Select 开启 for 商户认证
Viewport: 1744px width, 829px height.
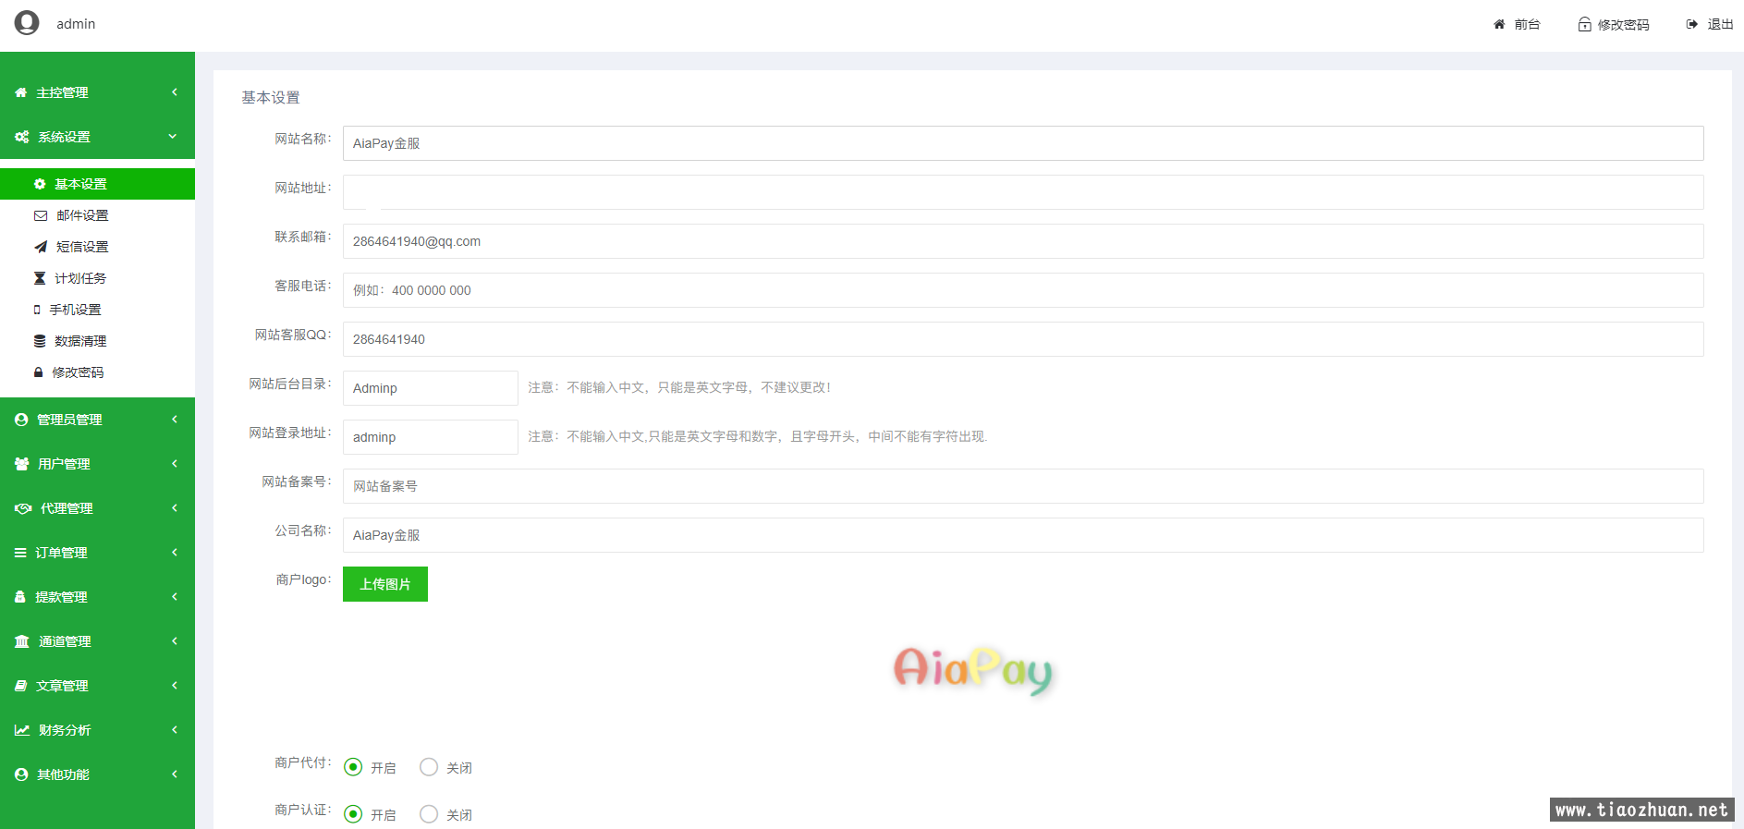click(353, 814)
